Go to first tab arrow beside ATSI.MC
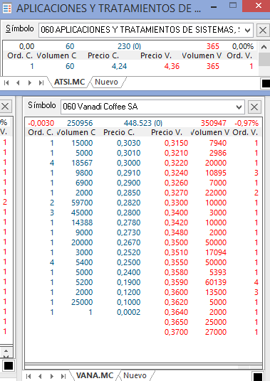The height and width of the screenshot is (381, 270). (6, 83)
